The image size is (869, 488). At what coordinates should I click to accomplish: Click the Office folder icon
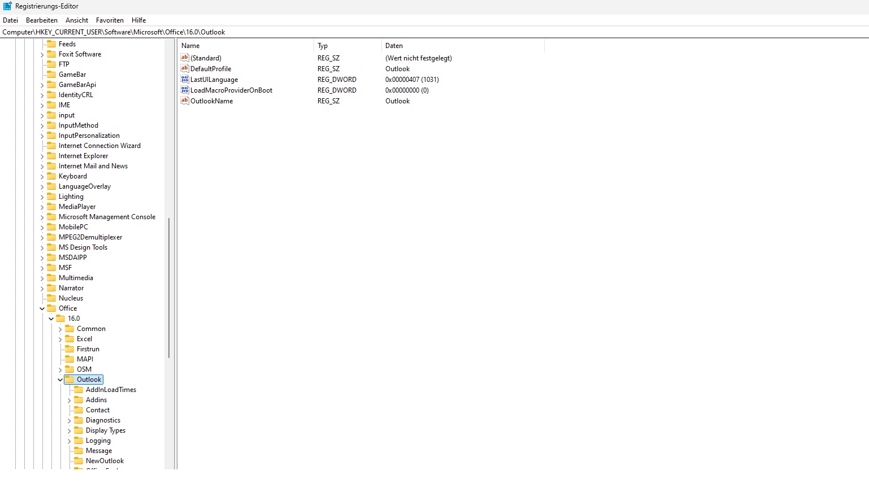coord(51,308)
